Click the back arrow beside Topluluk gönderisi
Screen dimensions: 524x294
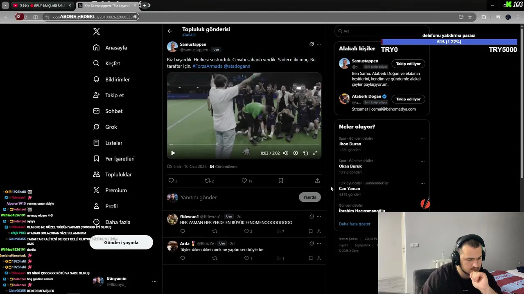[x=170, y=31]
